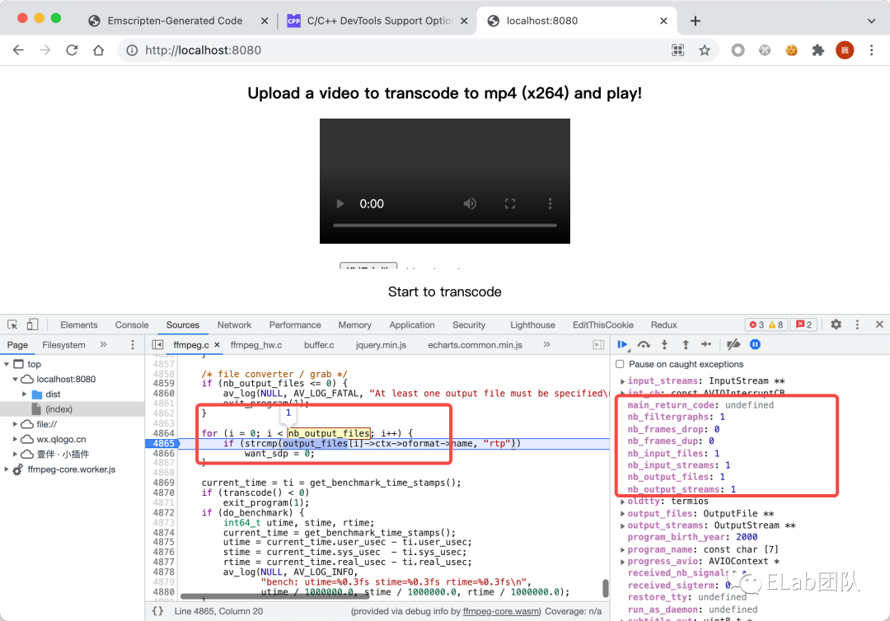Go to browser home page
The image size is (890, 621).
tap(98, 50)
